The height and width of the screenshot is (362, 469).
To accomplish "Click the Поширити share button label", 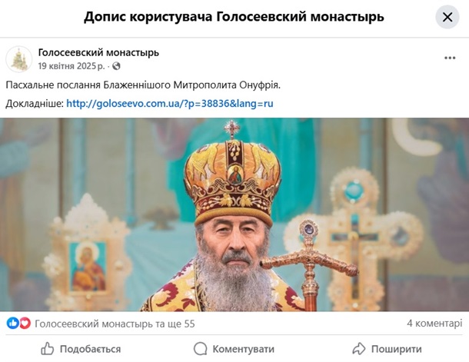I will tap(396, 349).
